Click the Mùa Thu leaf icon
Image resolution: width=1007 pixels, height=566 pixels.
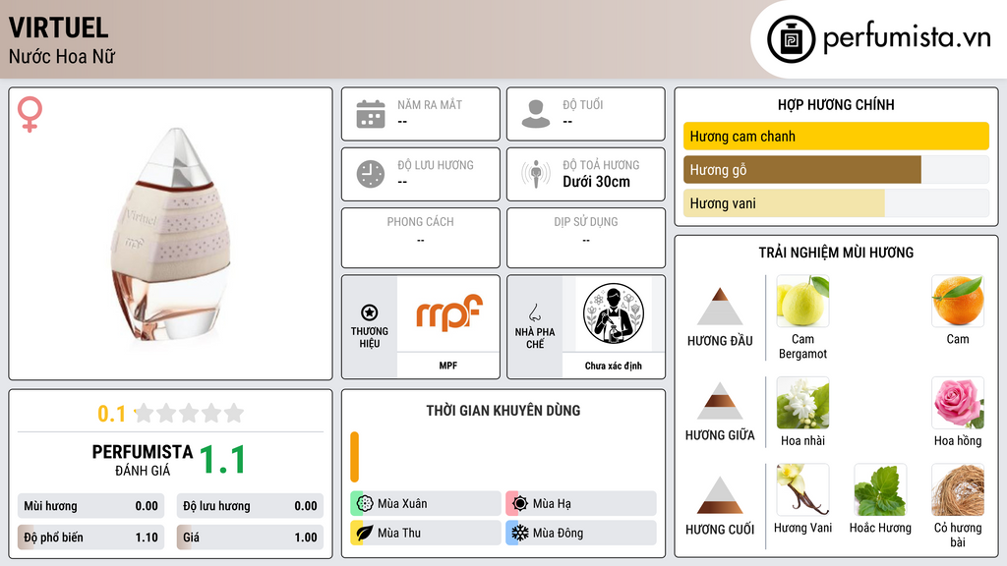[x=365, y=533]
